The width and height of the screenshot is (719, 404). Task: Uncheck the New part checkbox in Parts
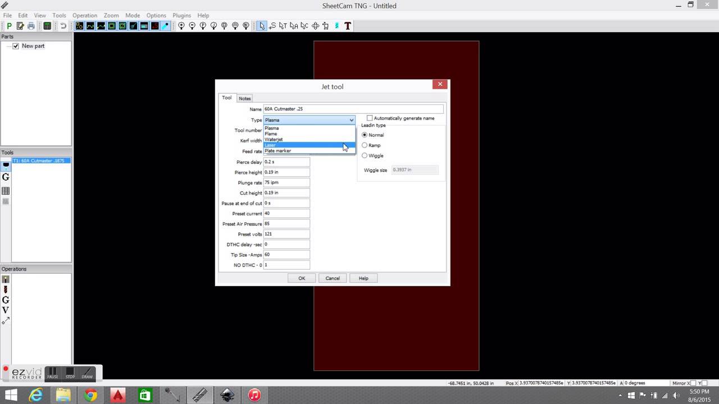[16, 46]
